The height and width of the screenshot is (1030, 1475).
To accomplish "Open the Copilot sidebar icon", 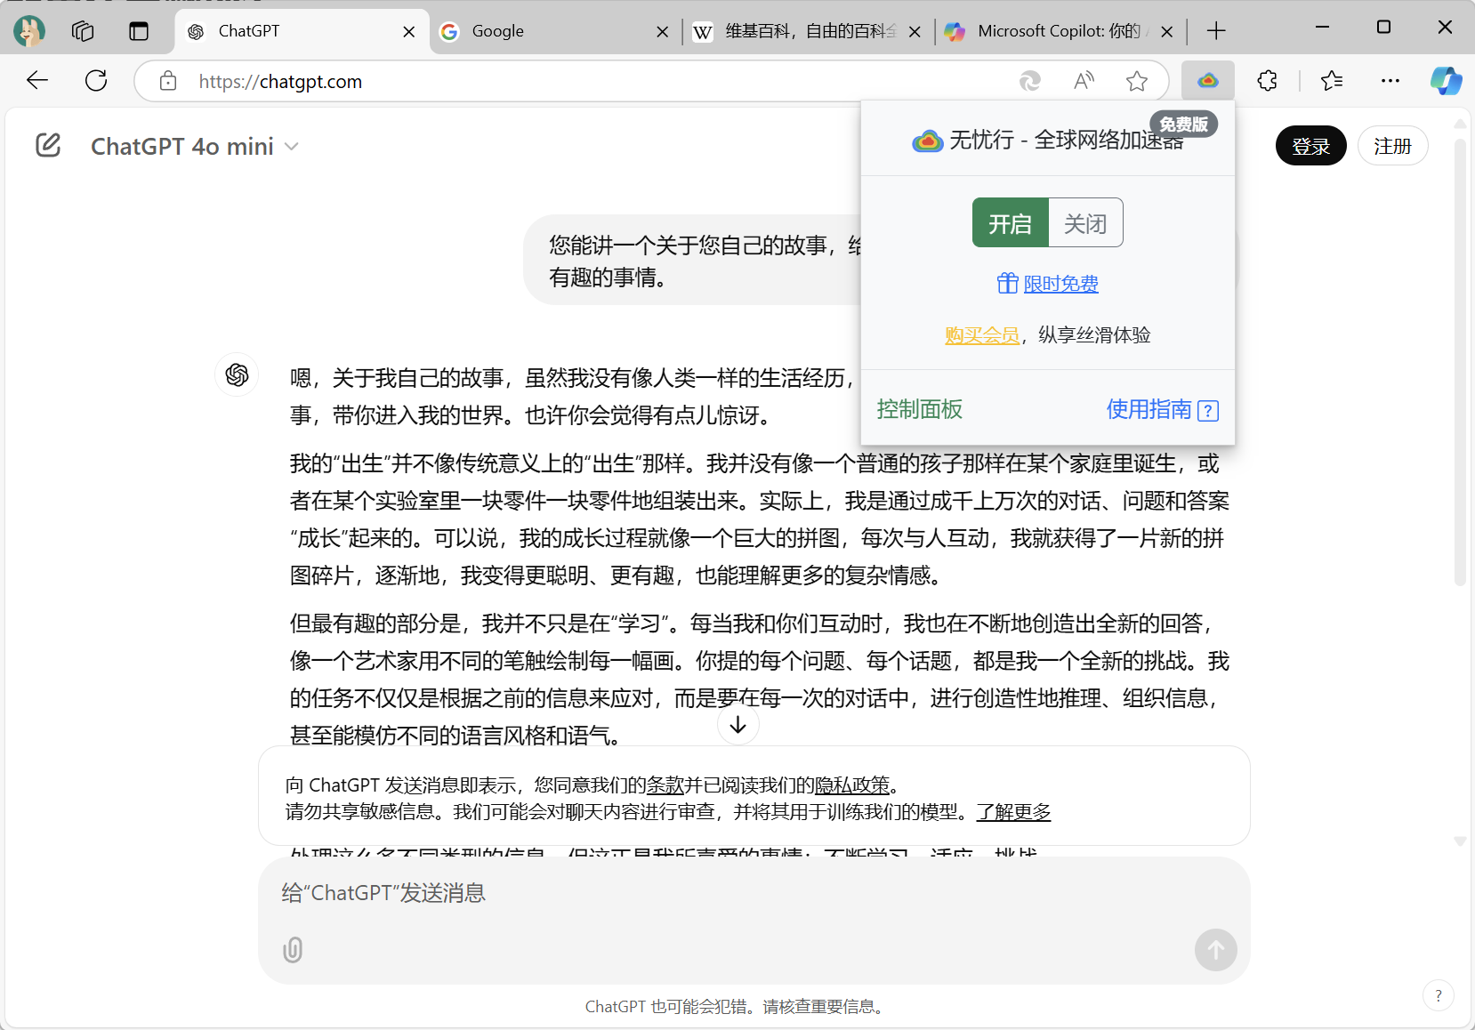I will 1446,81.
